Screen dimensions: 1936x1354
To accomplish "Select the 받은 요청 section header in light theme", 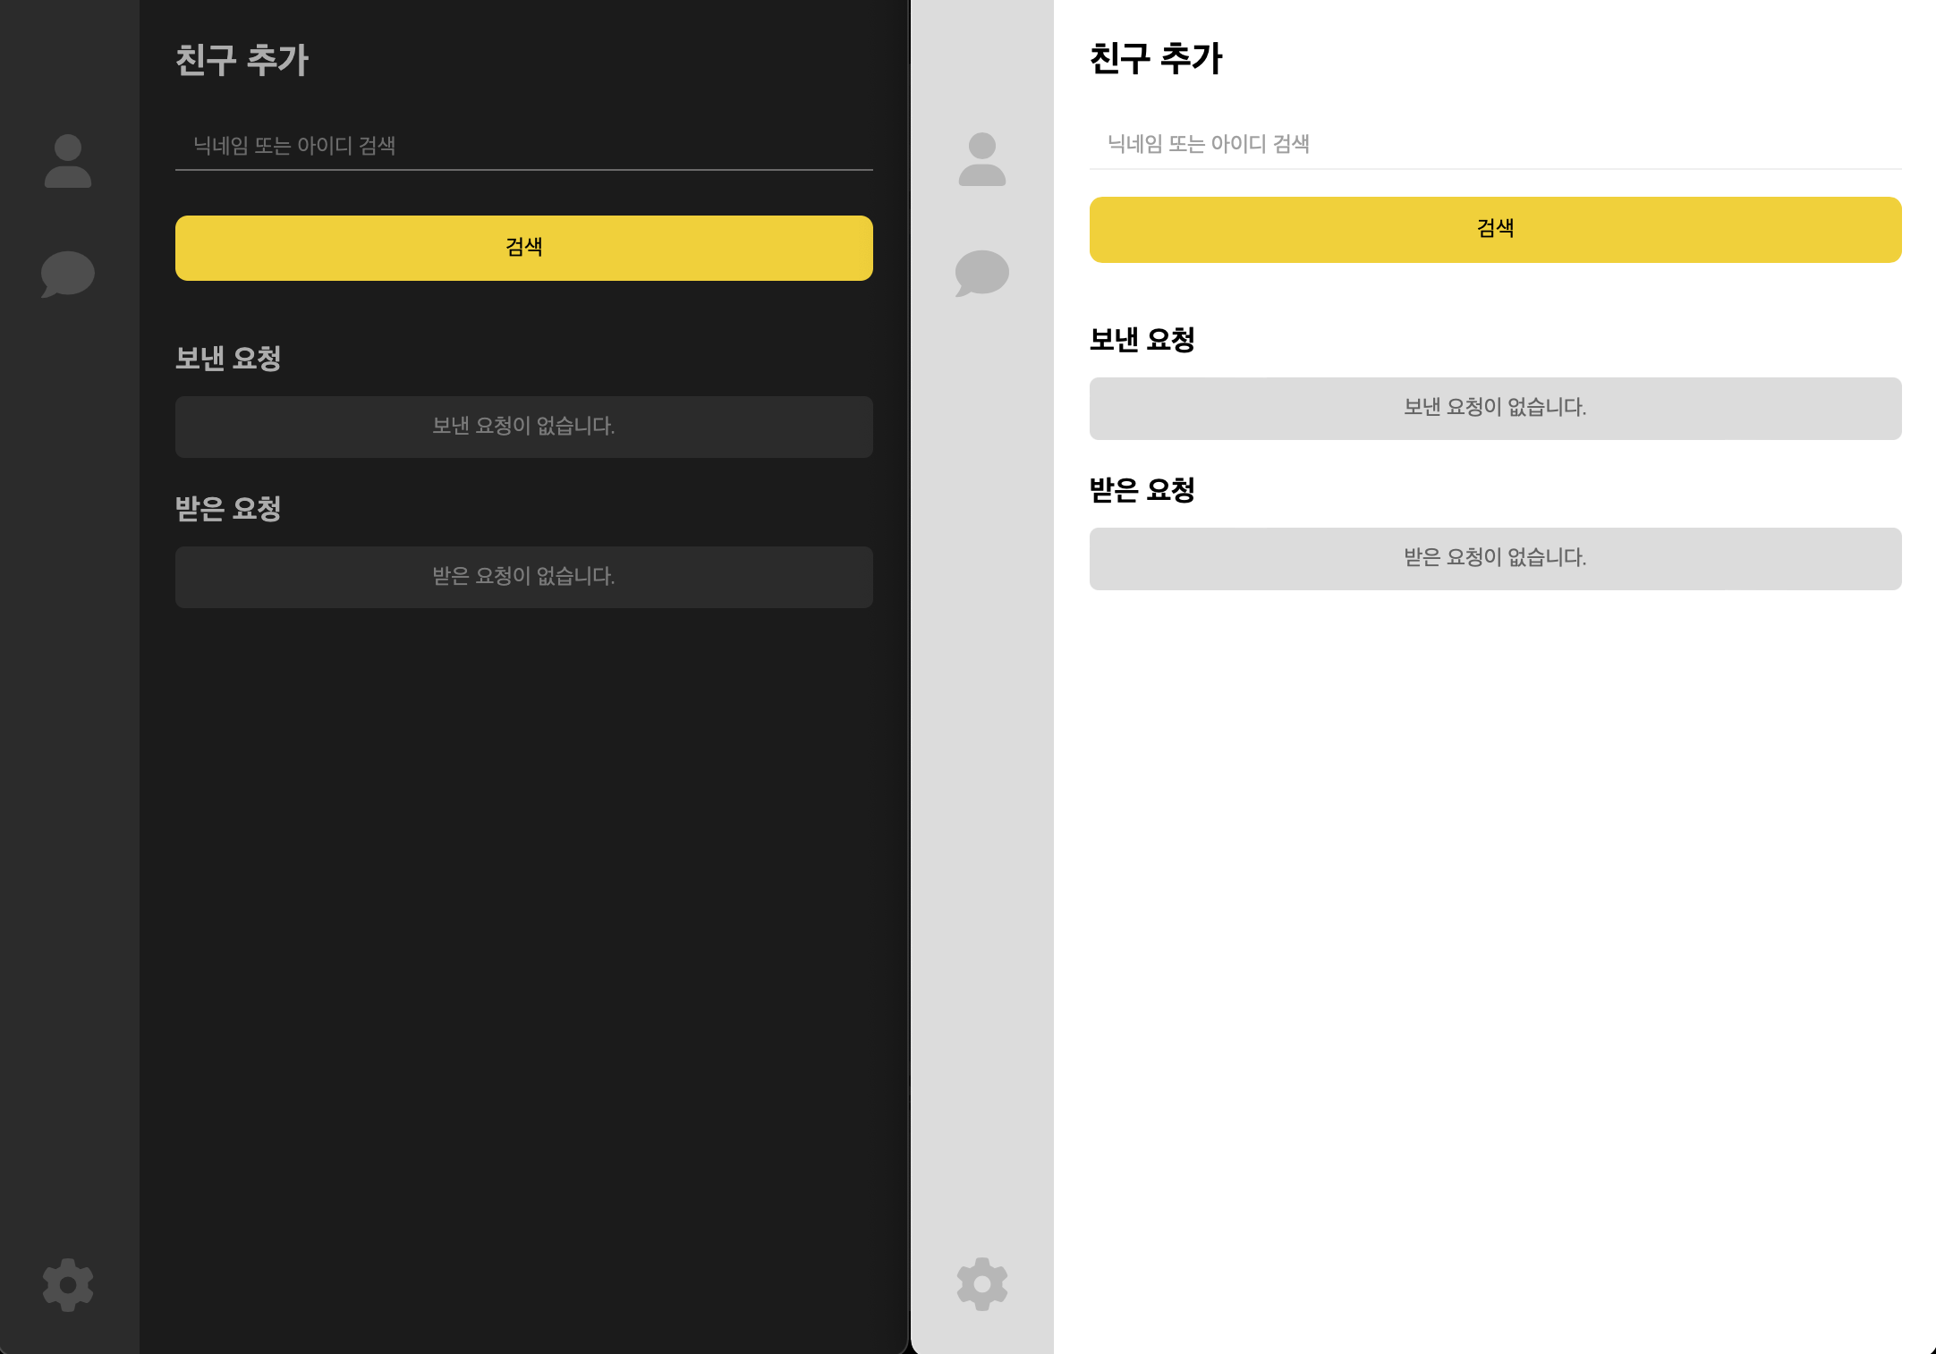I will (x=1143, y=489).
